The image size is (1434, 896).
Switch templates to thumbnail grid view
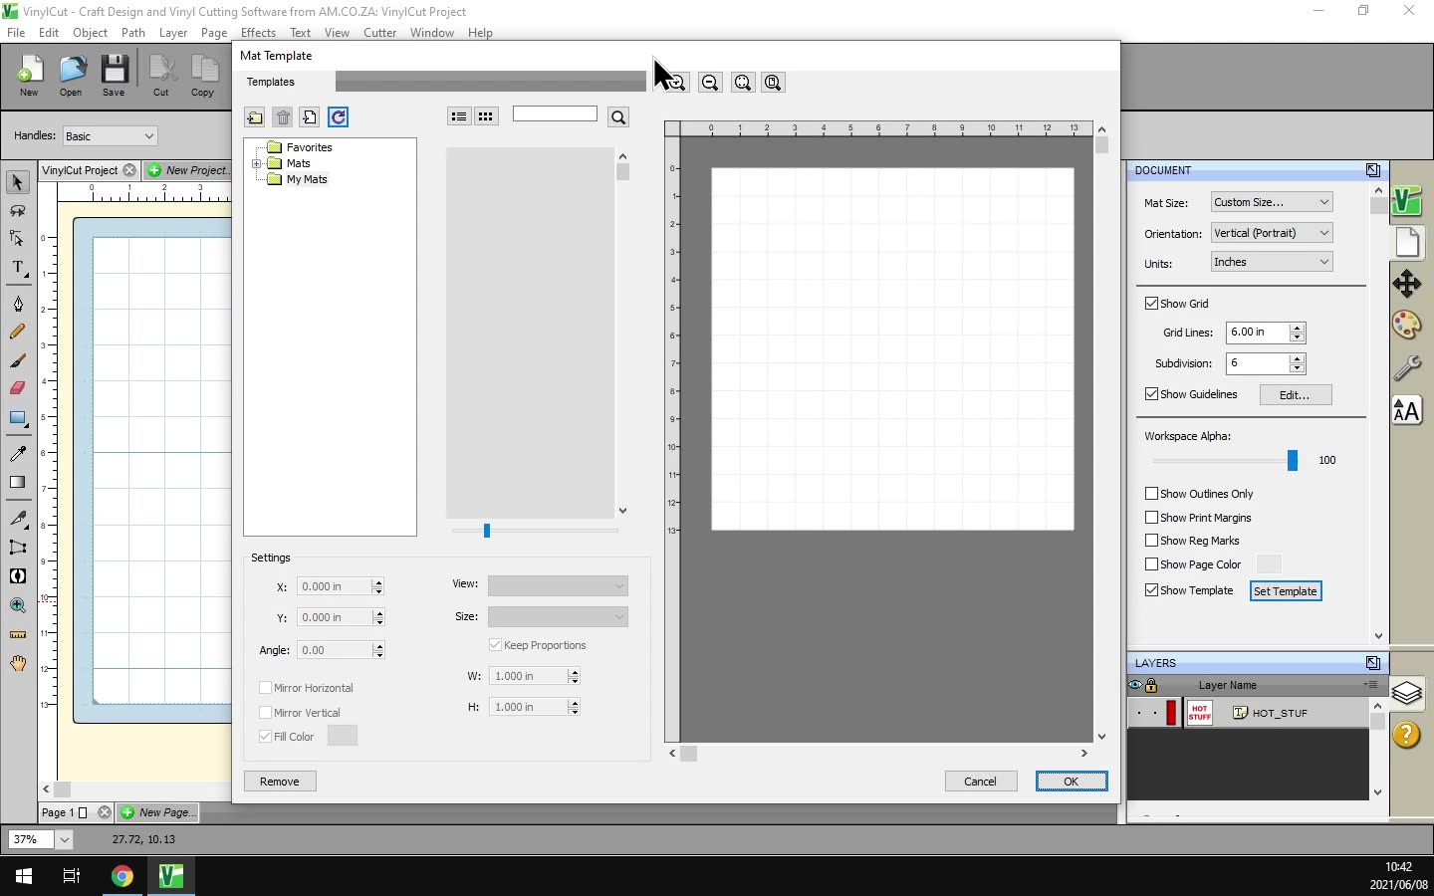point(486,116)
